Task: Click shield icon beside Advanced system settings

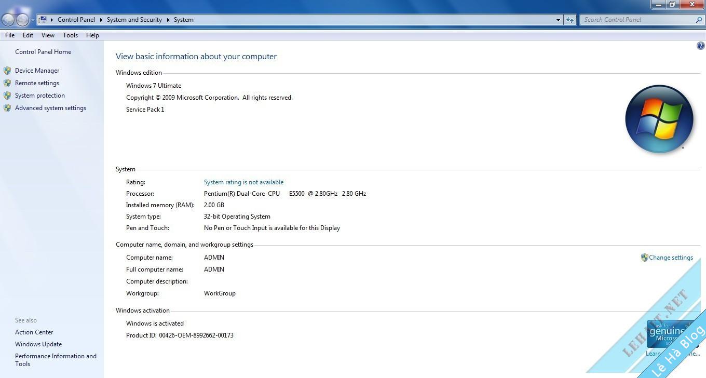Action: click(7, 108)
